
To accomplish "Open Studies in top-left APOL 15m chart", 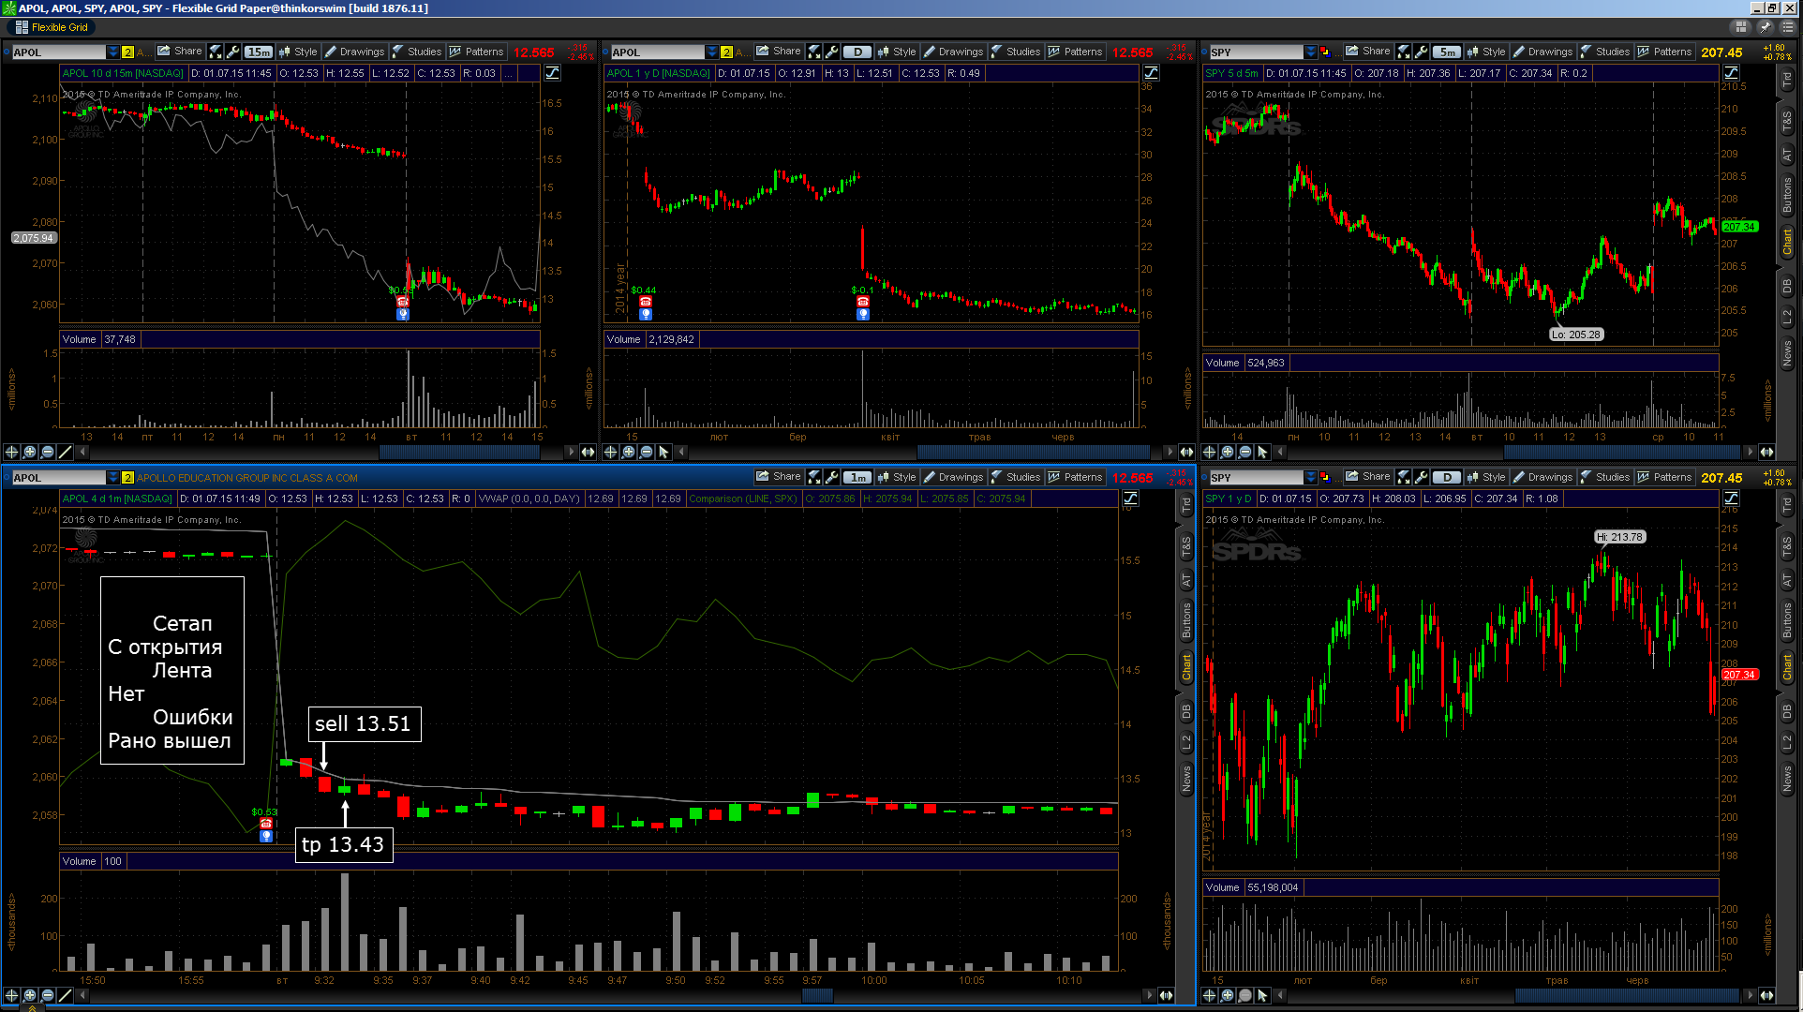I will 416,52.
